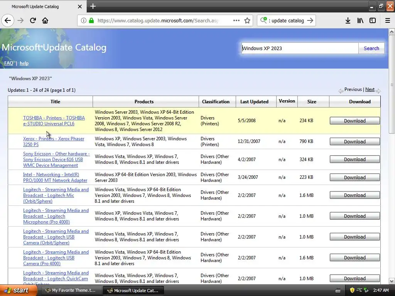The width and height of the screenshot is (395, 296).
Task: Close the Microsoft Update Catalog tab
Action: pos(79,7)
